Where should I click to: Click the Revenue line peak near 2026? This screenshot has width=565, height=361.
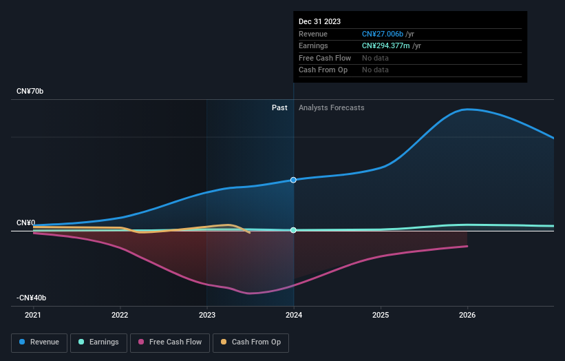[x=467, y=109]
